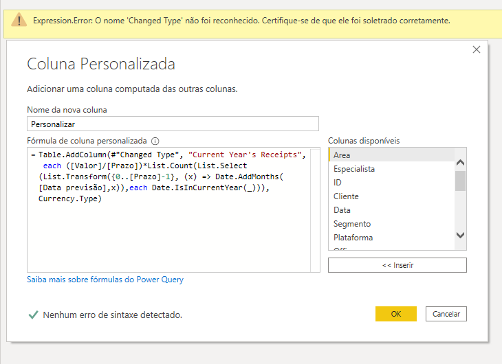Click the columns list scroll down arrow
Image resolution: width=502 pixels, height=364 pixels.
click(x=460, y=236)
